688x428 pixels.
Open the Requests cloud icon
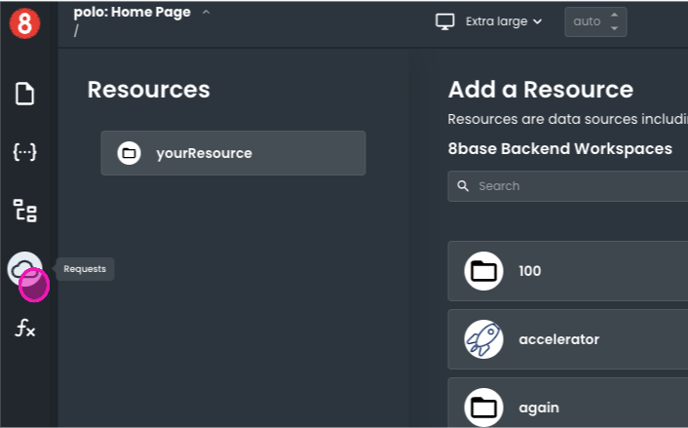(x=24, y=268)
